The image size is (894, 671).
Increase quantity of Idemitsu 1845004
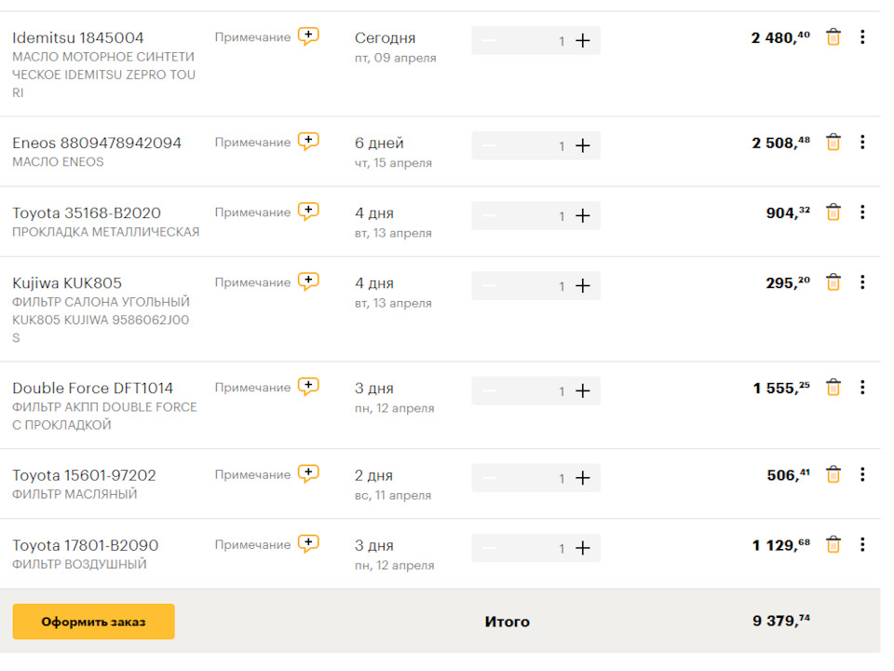[x=583, y=41]
